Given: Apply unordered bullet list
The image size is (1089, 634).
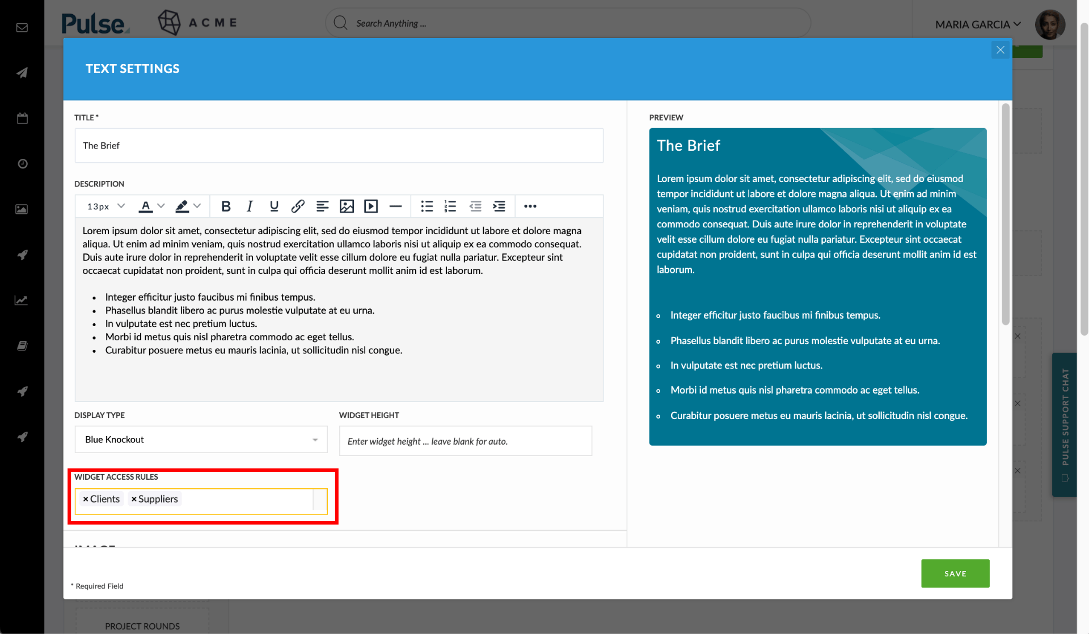Looking at the screenshot, I should tap(427, 206).
